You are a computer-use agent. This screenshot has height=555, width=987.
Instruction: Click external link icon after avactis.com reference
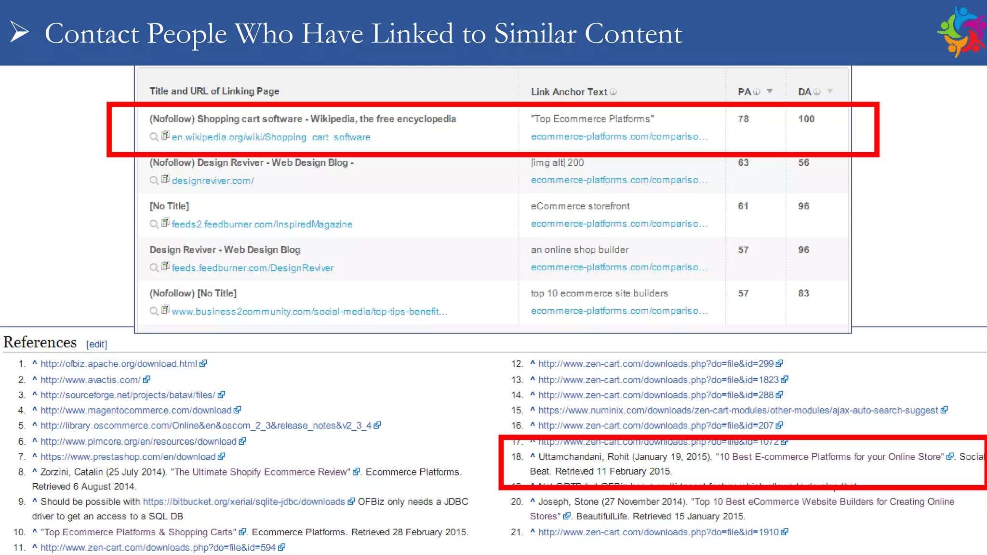coord(147,380)
